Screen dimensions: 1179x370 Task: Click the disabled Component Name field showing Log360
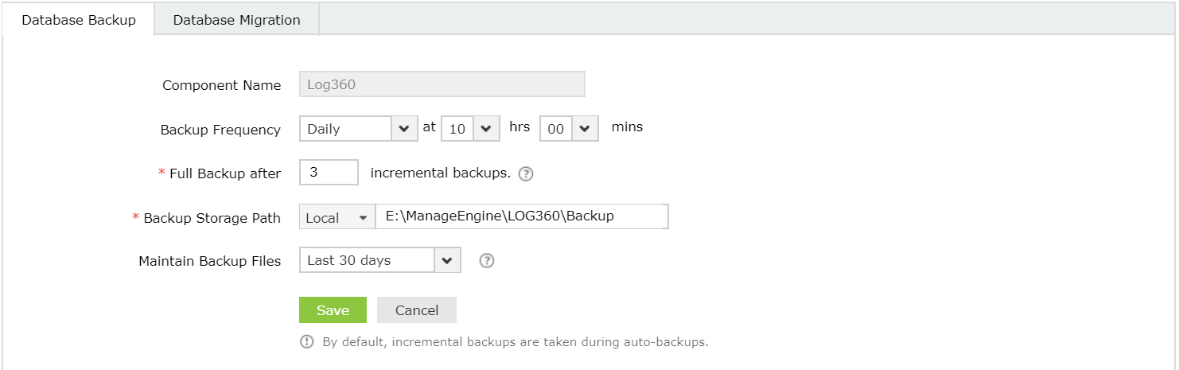(442, 84)
